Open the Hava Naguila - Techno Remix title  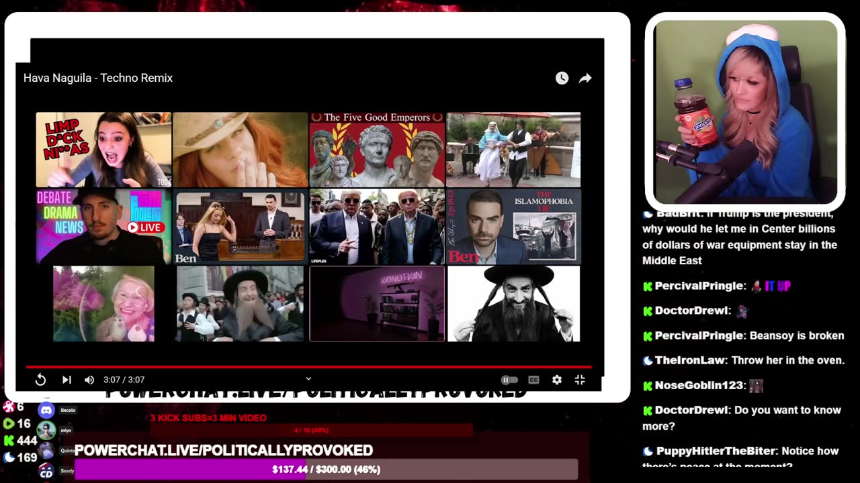98,78
